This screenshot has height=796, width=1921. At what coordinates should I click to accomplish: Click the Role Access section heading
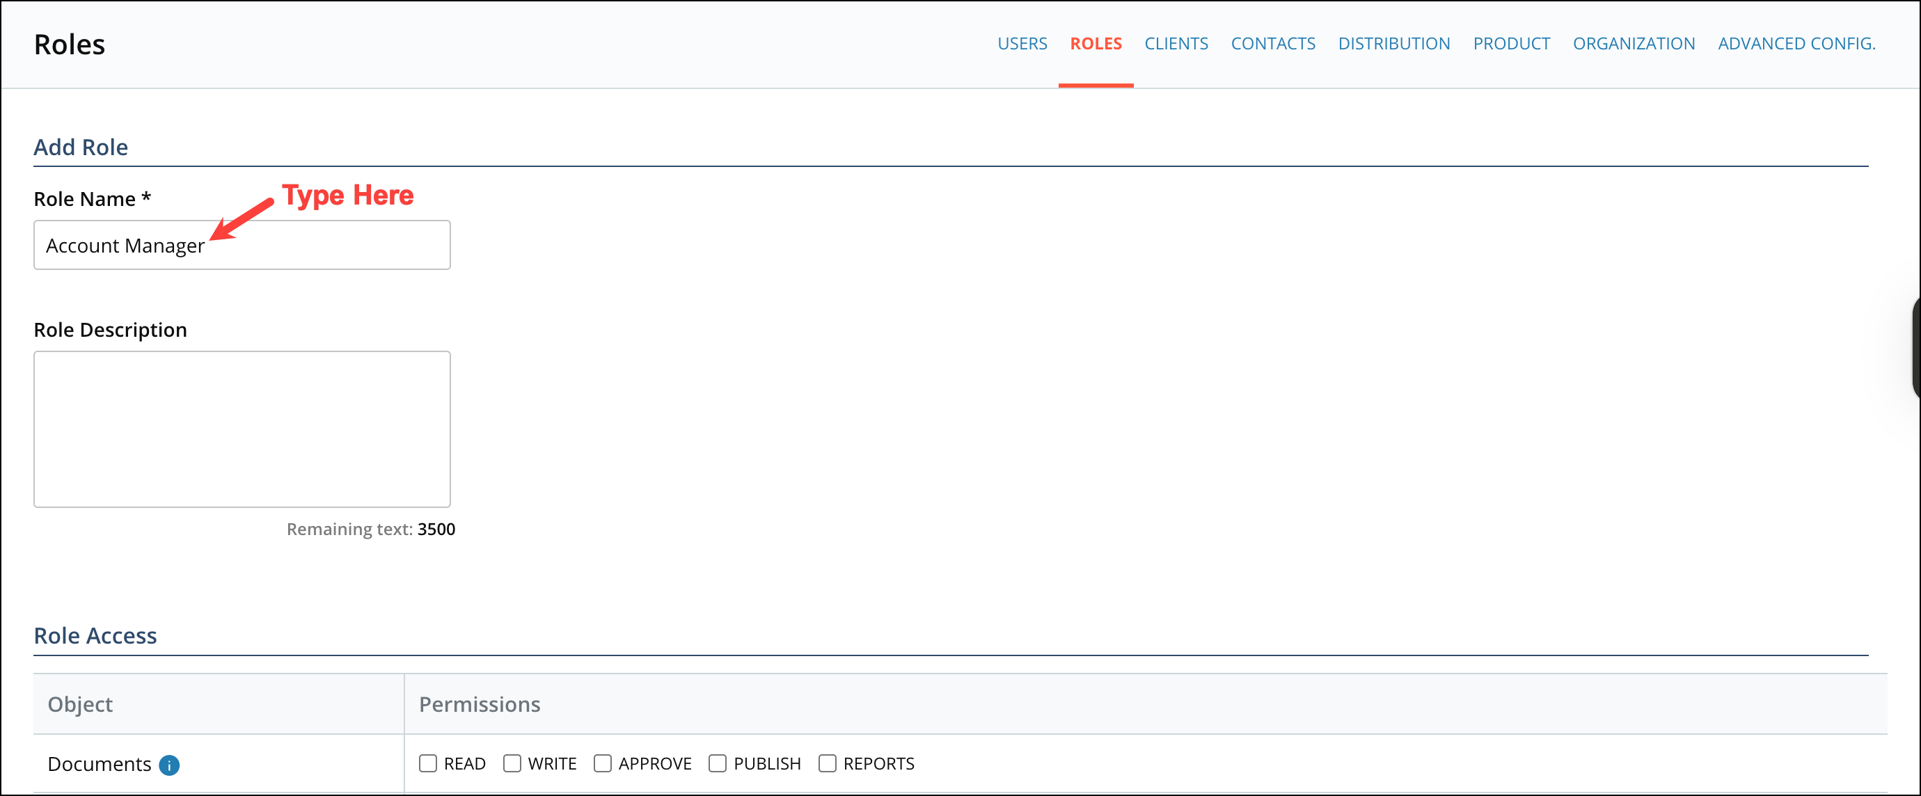point(95,635)
